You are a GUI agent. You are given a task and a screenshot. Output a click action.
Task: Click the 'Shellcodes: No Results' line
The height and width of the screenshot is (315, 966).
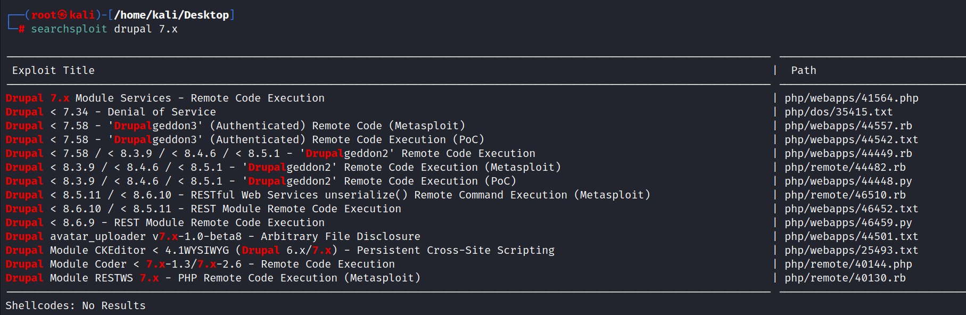click(x=76, y=305)
